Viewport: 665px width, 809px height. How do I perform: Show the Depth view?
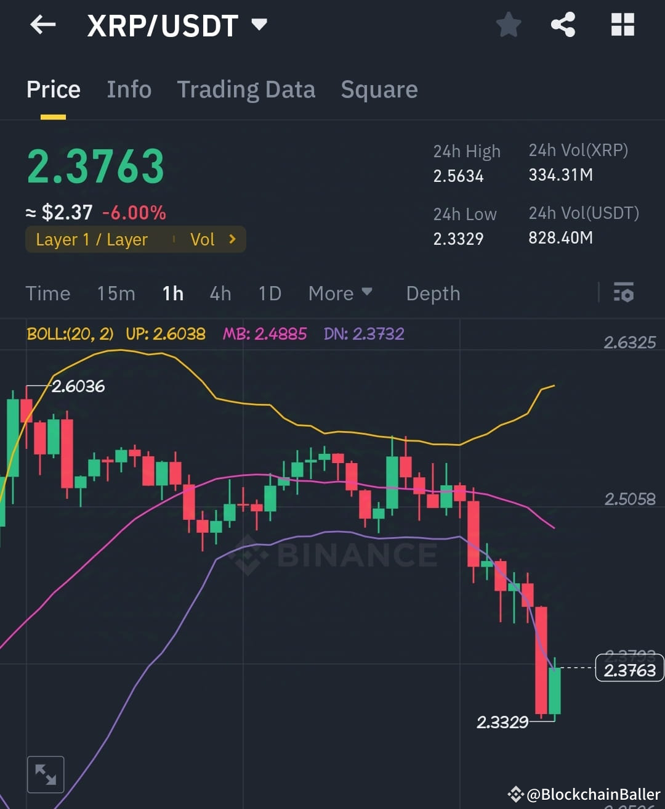click(x=433, y=294)
